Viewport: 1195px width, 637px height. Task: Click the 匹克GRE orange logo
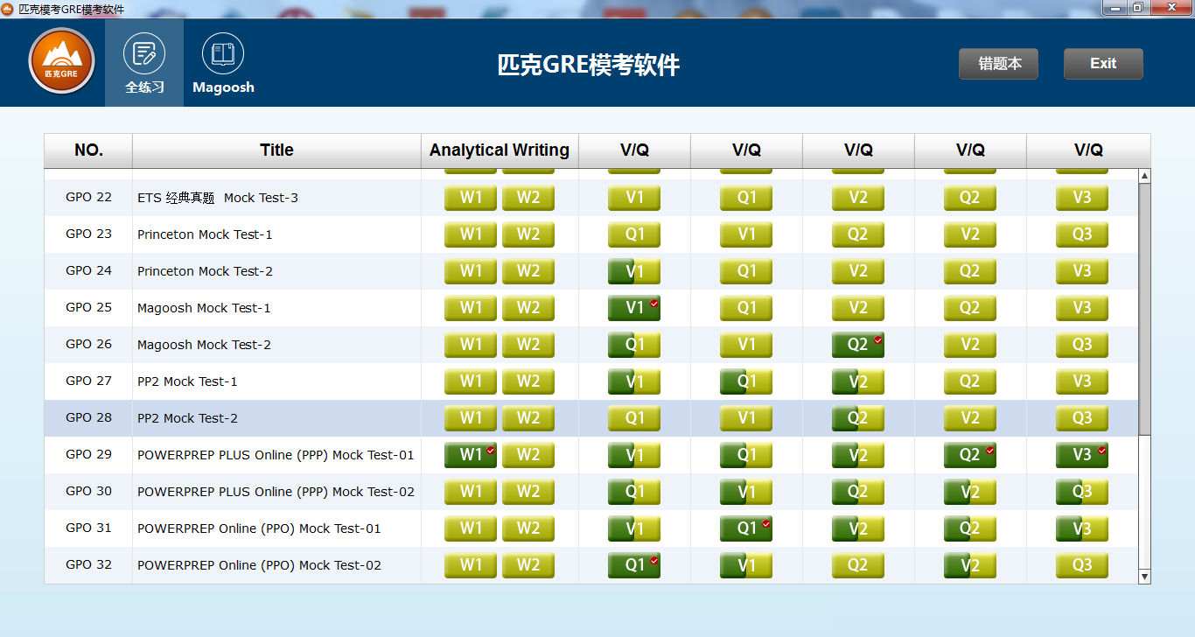tap(61, 62)
